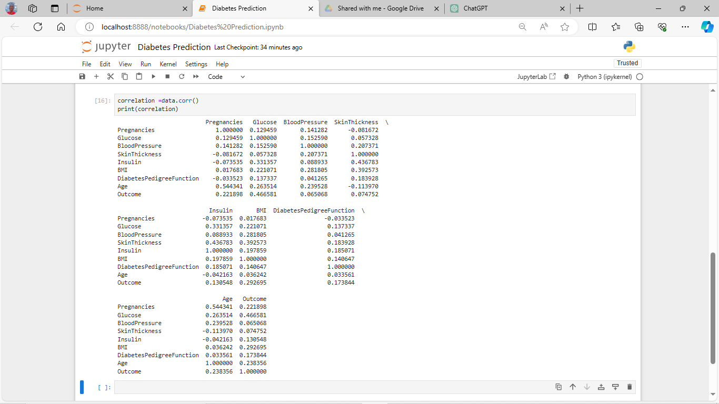This screenshot has height=404, width=719.
Task: Interrupt the kernel with the stop icon
Action: click(167, 76)
